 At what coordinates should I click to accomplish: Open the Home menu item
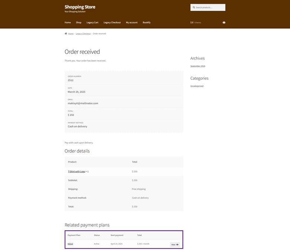coord(68,22)
